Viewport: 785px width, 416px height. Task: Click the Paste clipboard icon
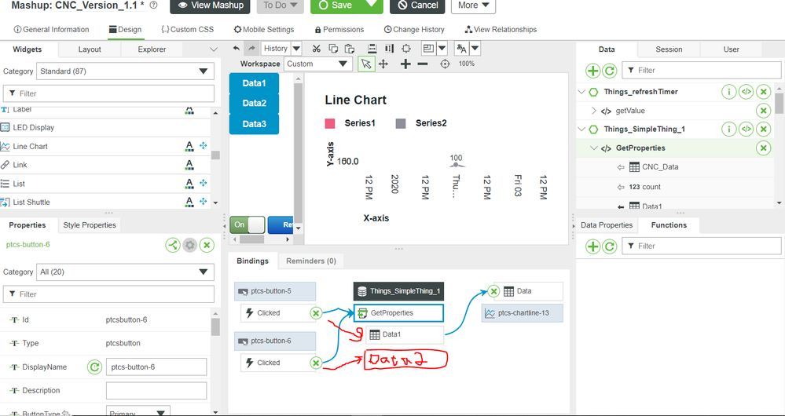[x=350, y=49]
